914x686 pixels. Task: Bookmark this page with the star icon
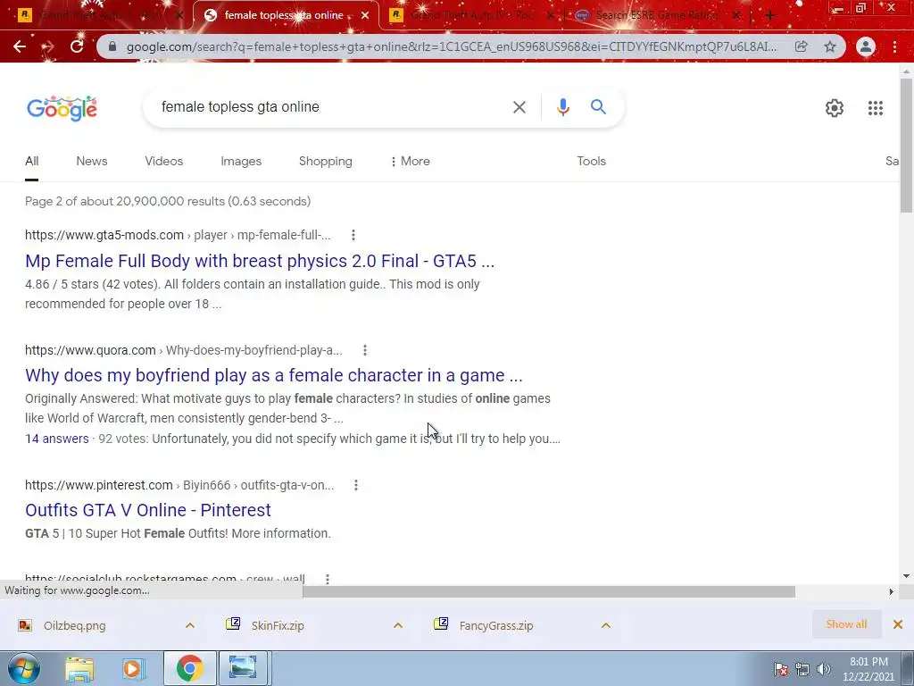[x=830, y=46]
